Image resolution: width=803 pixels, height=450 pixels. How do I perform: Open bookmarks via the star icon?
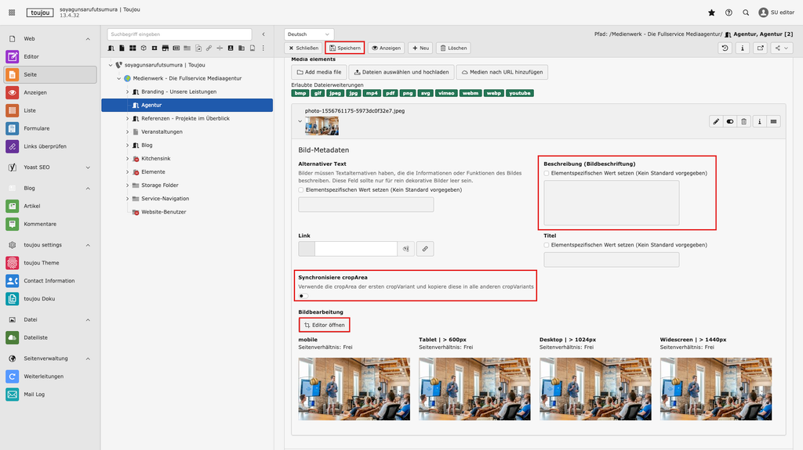[x=711, y=13]
